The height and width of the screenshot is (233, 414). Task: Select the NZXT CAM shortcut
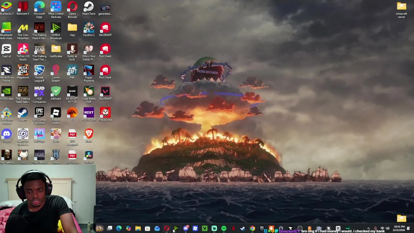tap(89, 115)
